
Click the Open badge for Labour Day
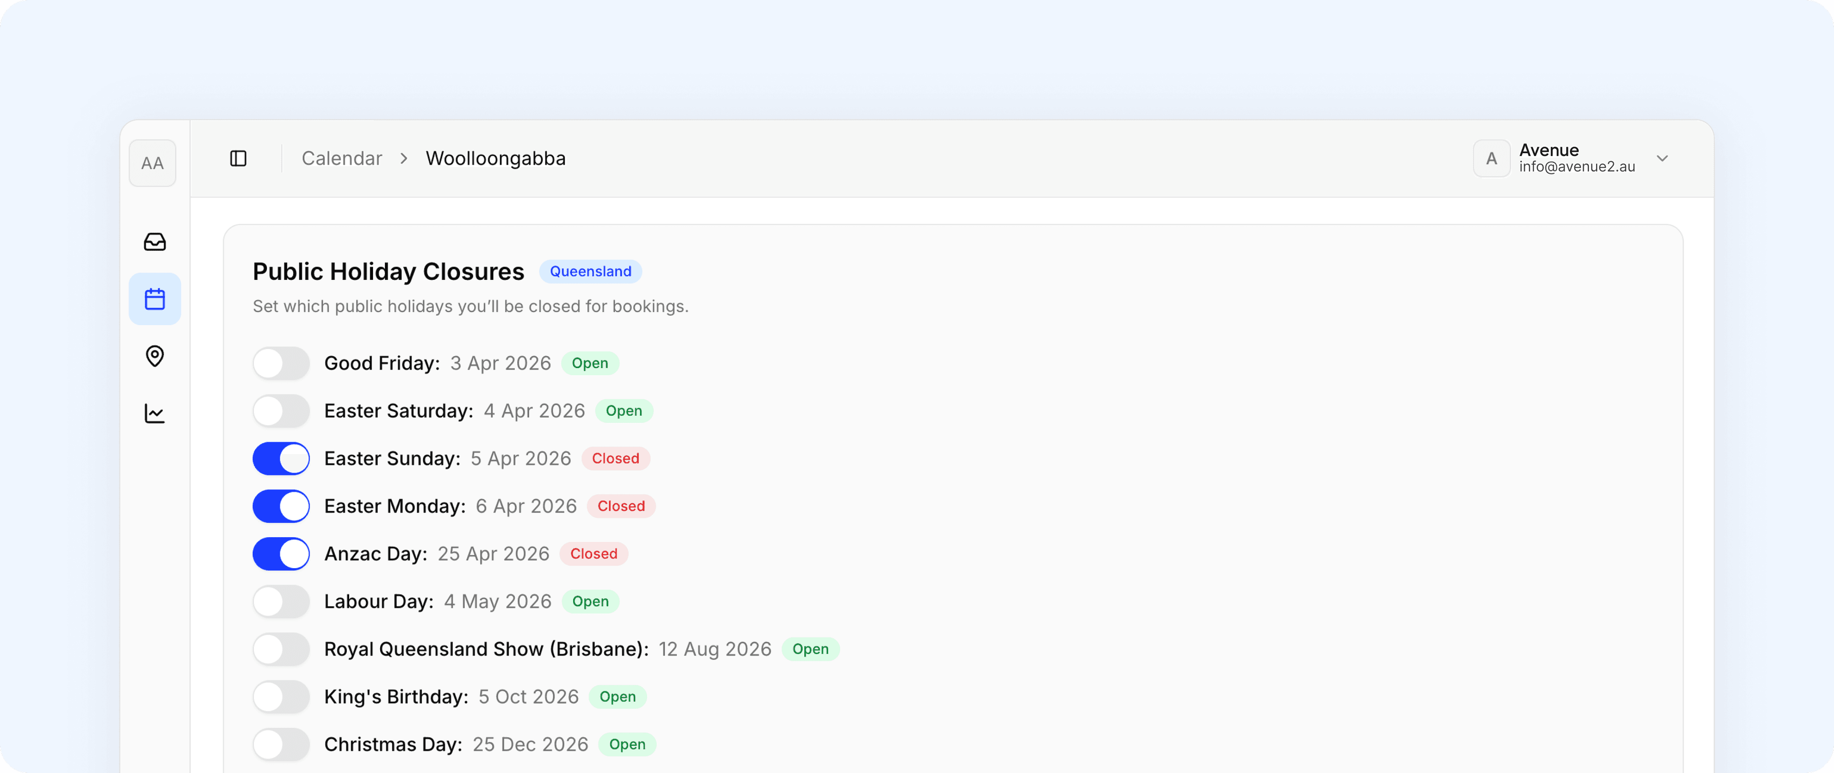pos(590,602)
